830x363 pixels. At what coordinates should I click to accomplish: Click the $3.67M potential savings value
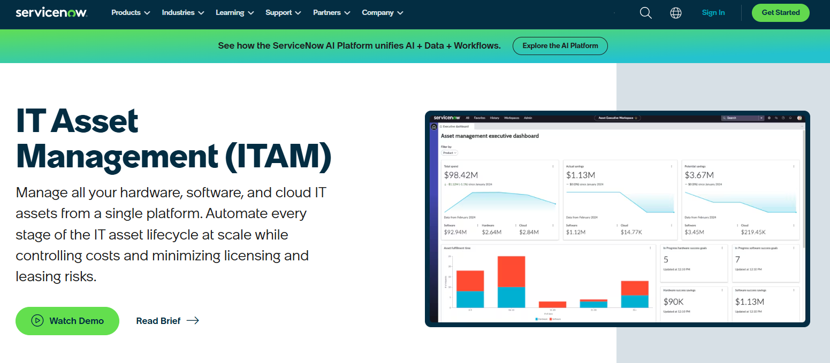[699, 175]
